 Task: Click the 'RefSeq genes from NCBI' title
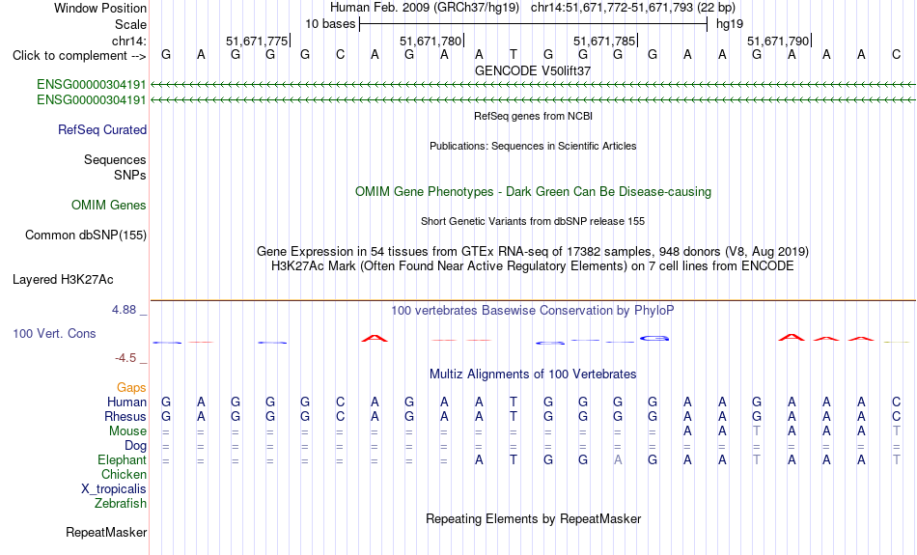(x=533, y=116)
